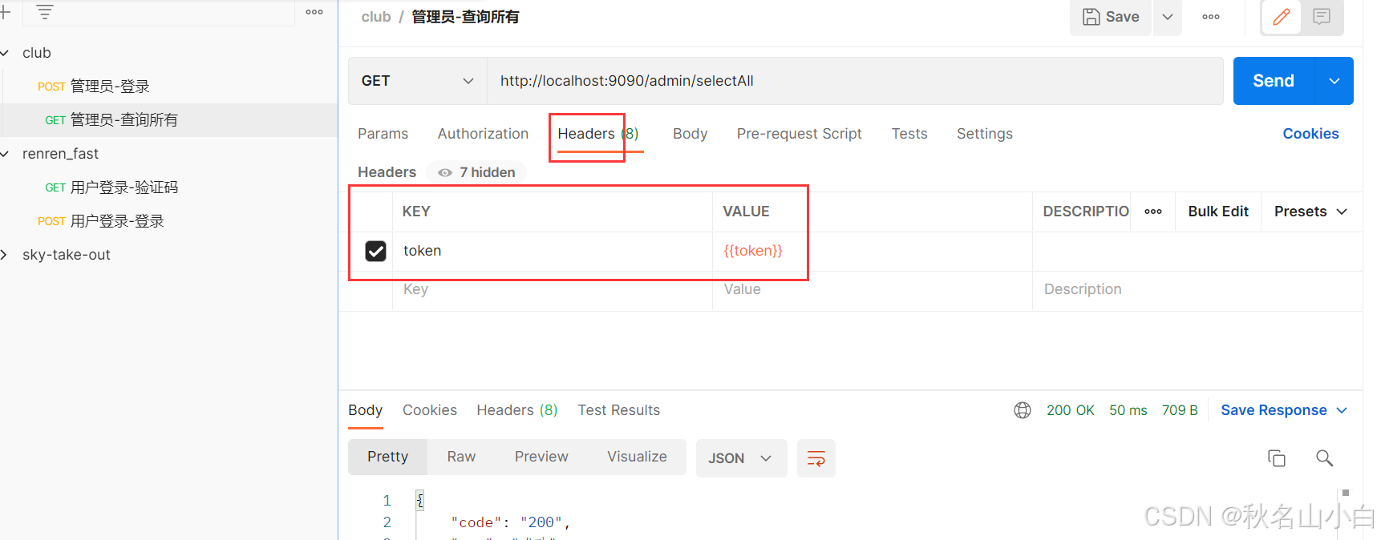Toggle the line wrap icon
This screenshot has height=540, width=1381.
(816, 458)
